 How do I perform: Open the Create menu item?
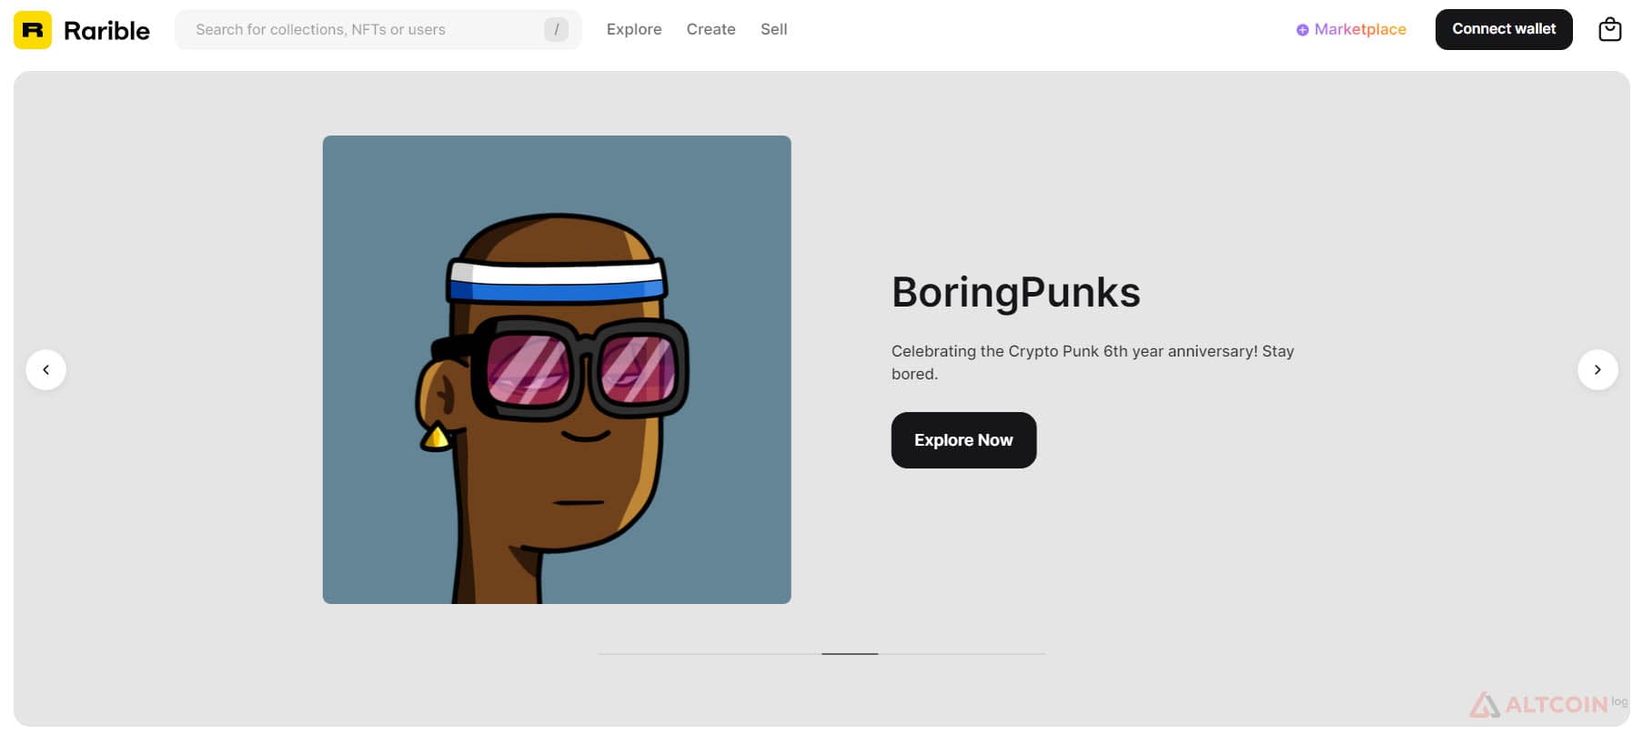coord(711,29)
